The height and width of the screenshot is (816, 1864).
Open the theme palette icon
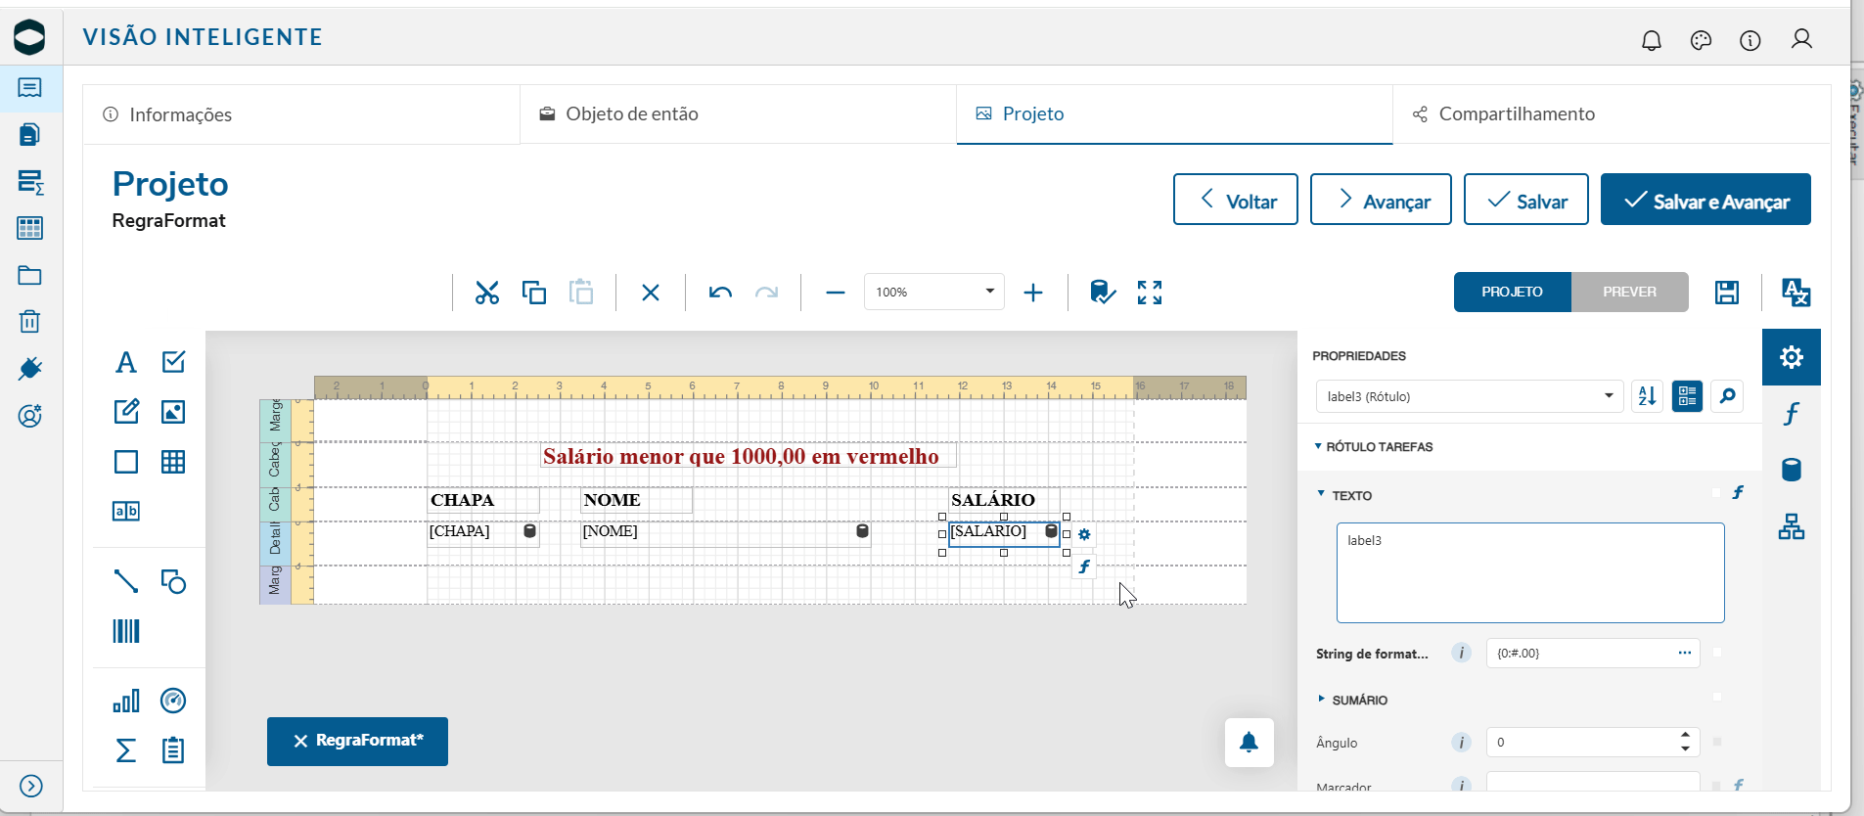pyautogui.click(x=1702, y=40)
